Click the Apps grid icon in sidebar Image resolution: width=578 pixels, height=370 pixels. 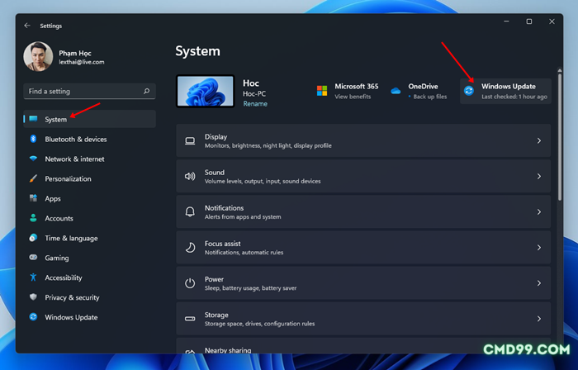click(x=33, y=198)
